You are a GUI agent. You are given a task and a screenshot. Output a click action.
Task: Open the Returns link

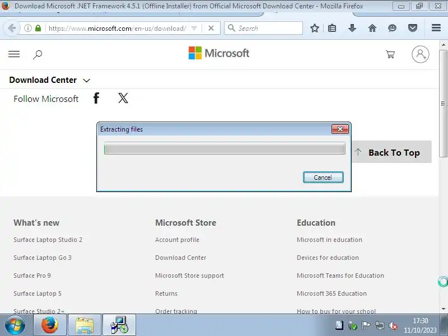tap(166, 293)
